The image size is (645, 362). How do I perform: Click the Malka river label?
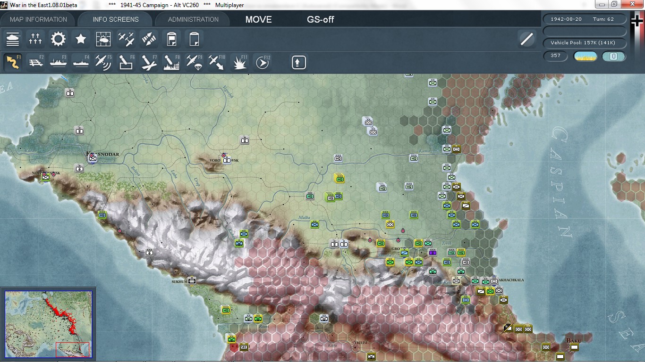click(304, 217)
